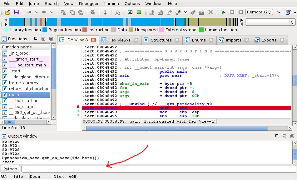This screenshot has height=180, width=297.
Task: Pause the debugged process
Action: point(232,12)
